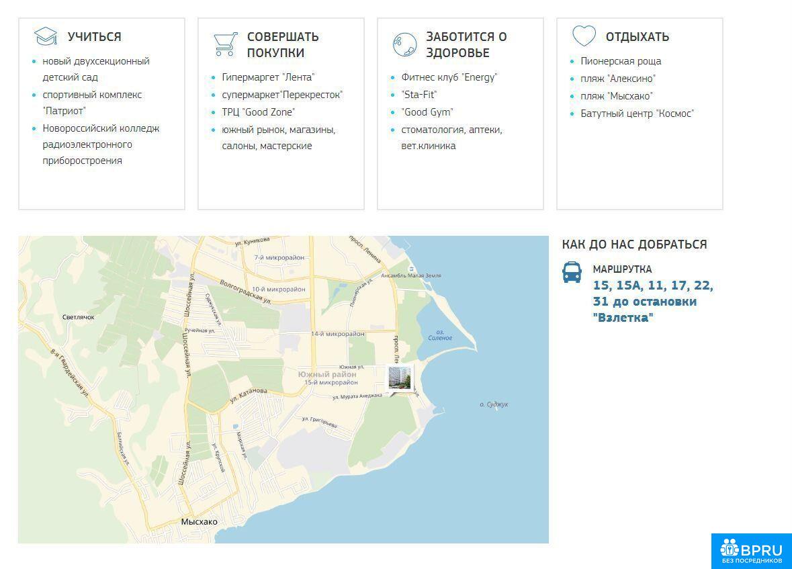The width and height of the screenshot is (792, 569).
Task: Click the heart icon beside ОТДЫХАТЬ
Action: [584, 36]
